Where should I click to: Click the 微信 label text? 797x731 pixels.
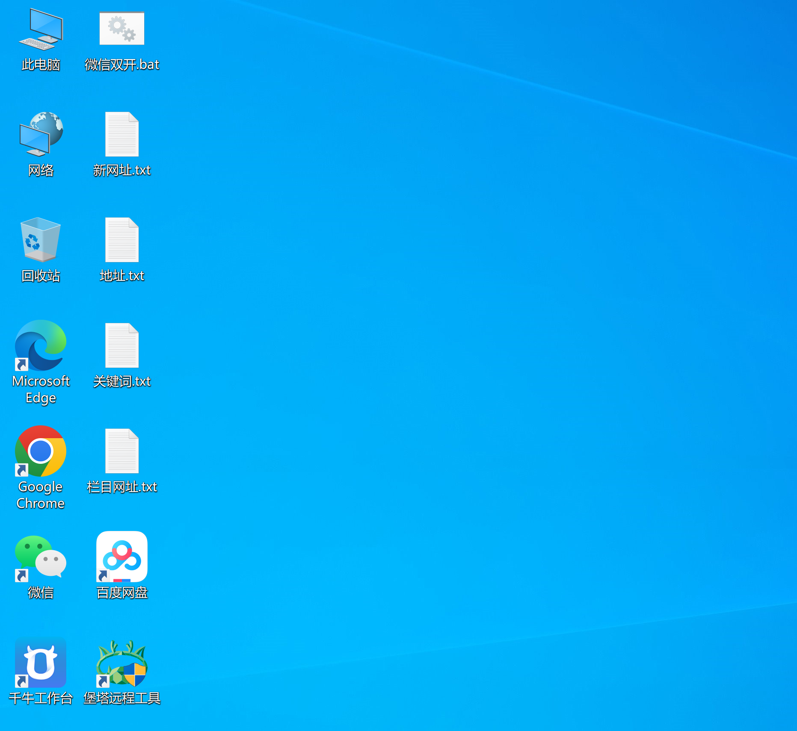tap(41, 592)
